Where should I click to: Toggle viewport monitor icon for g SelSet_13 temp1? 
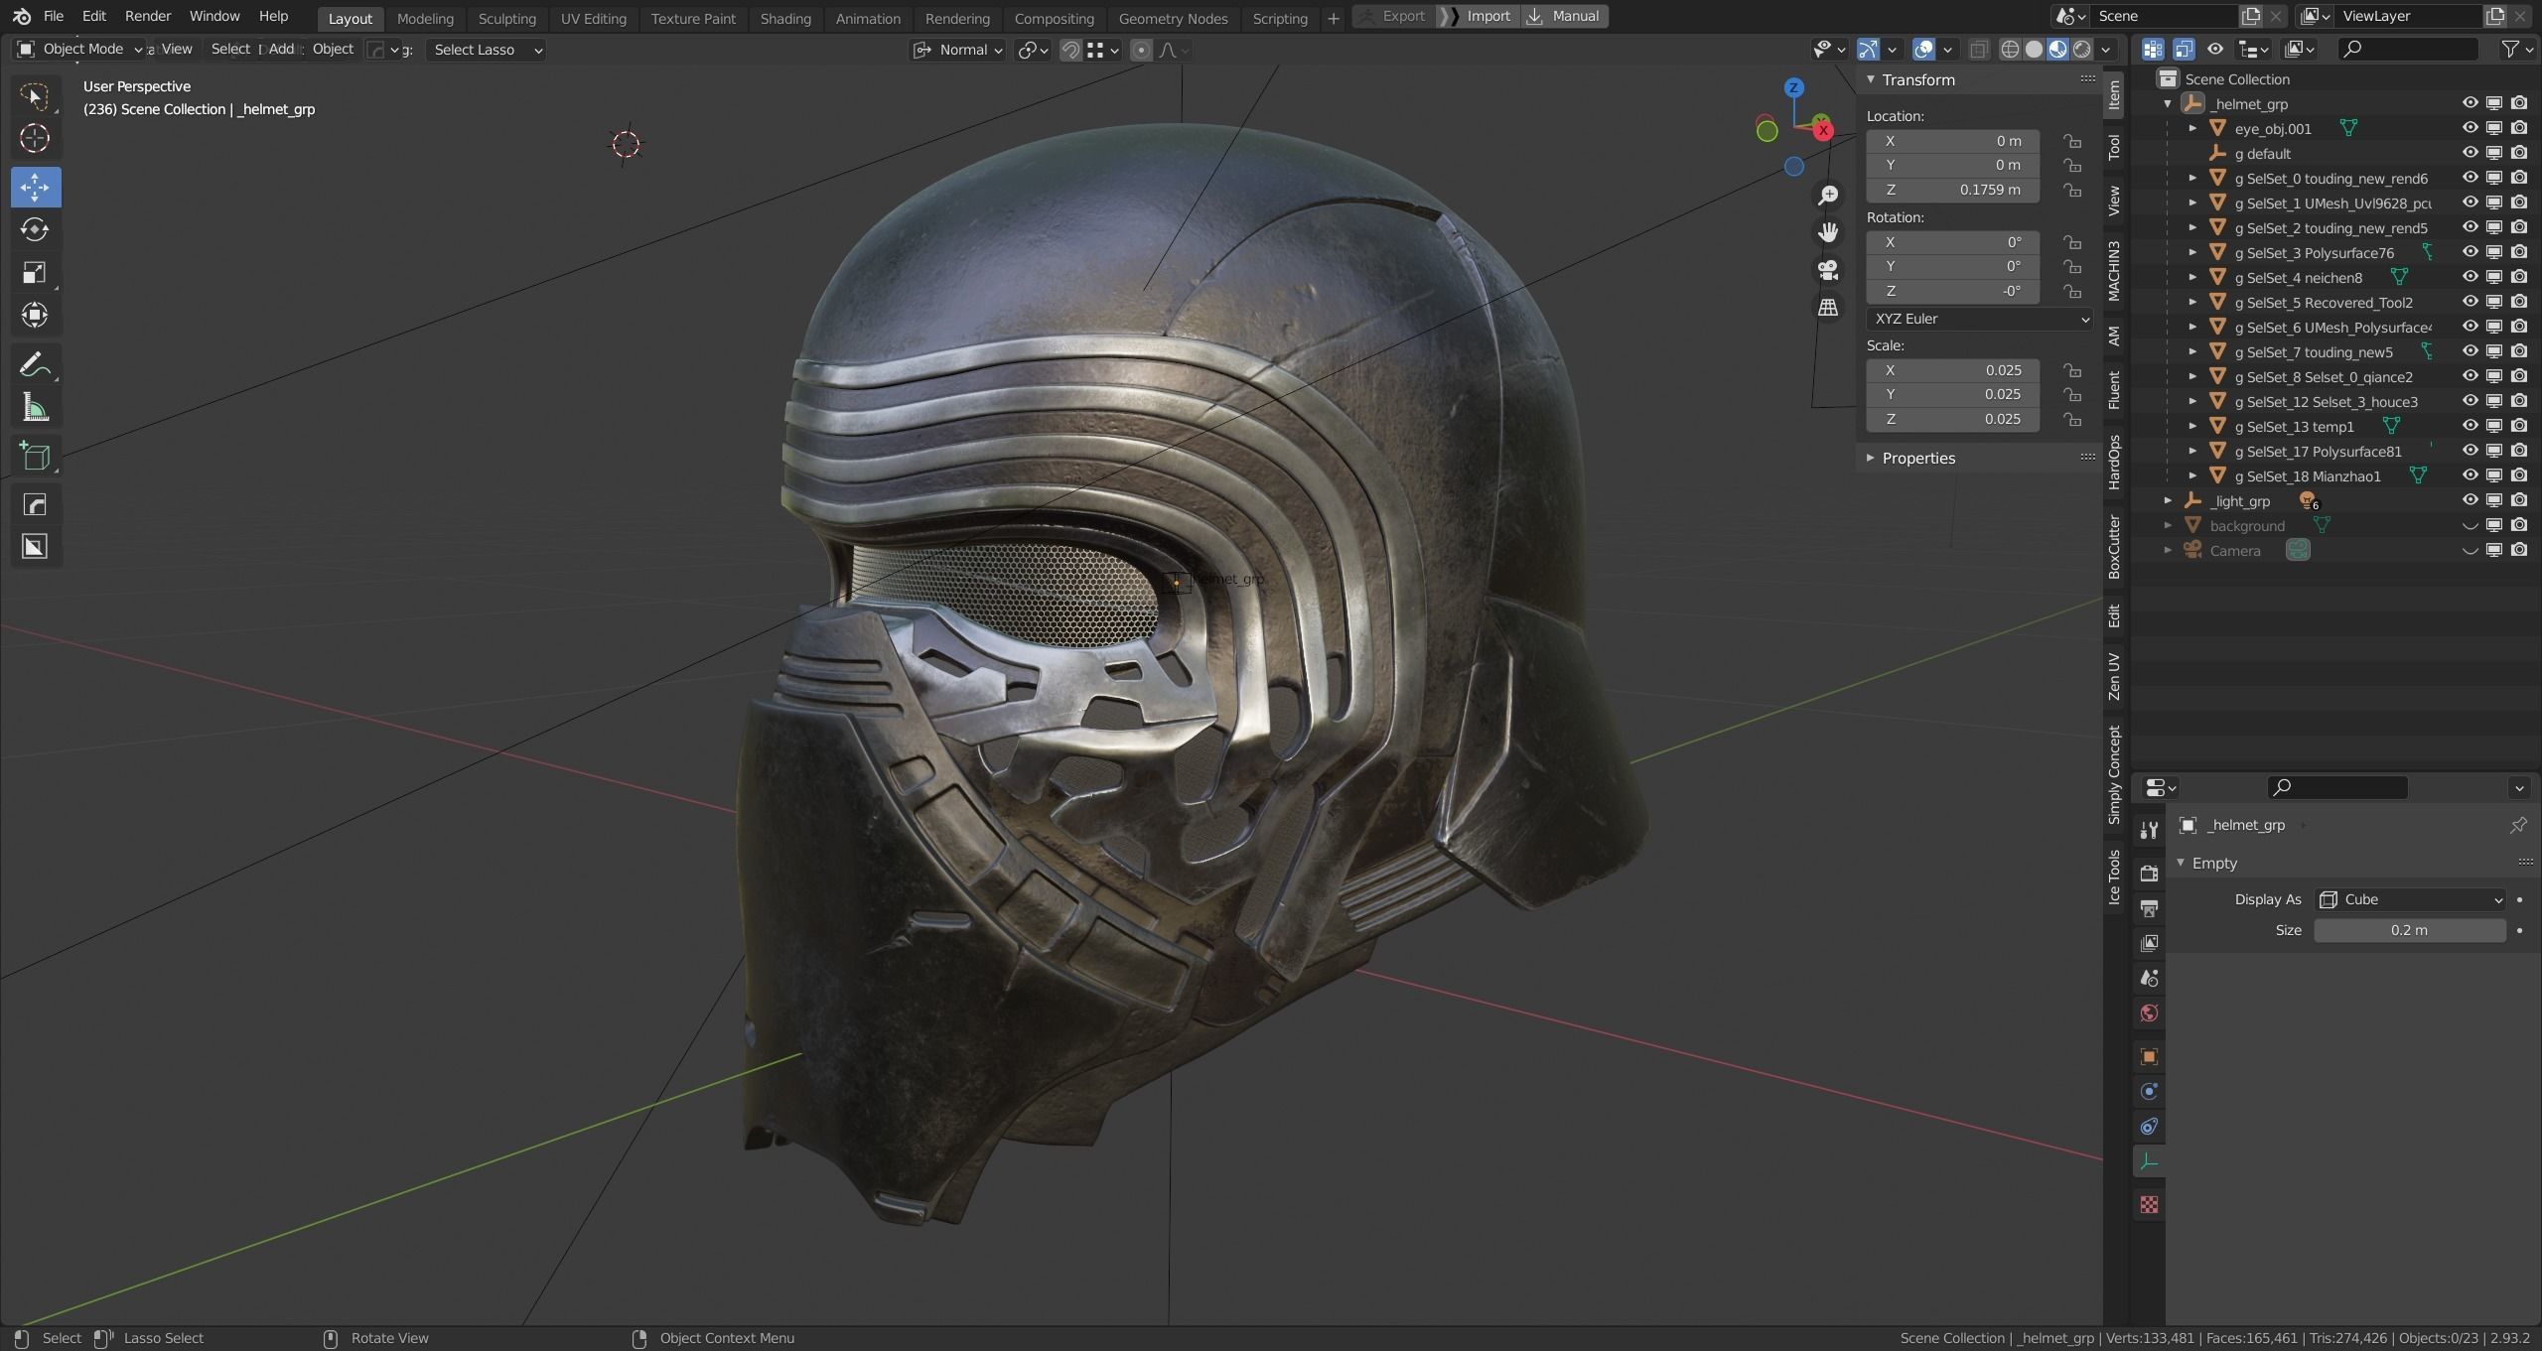pyautogui.click(x=2494, y=426)
